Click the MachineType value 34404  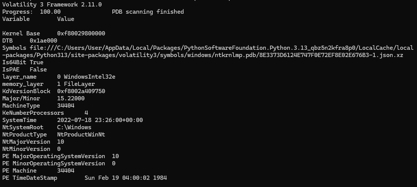click(66, 106)
